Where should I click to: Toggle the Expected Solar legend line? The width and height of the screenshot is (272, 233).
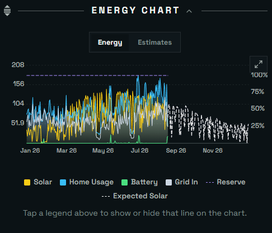tap(135, 196)
